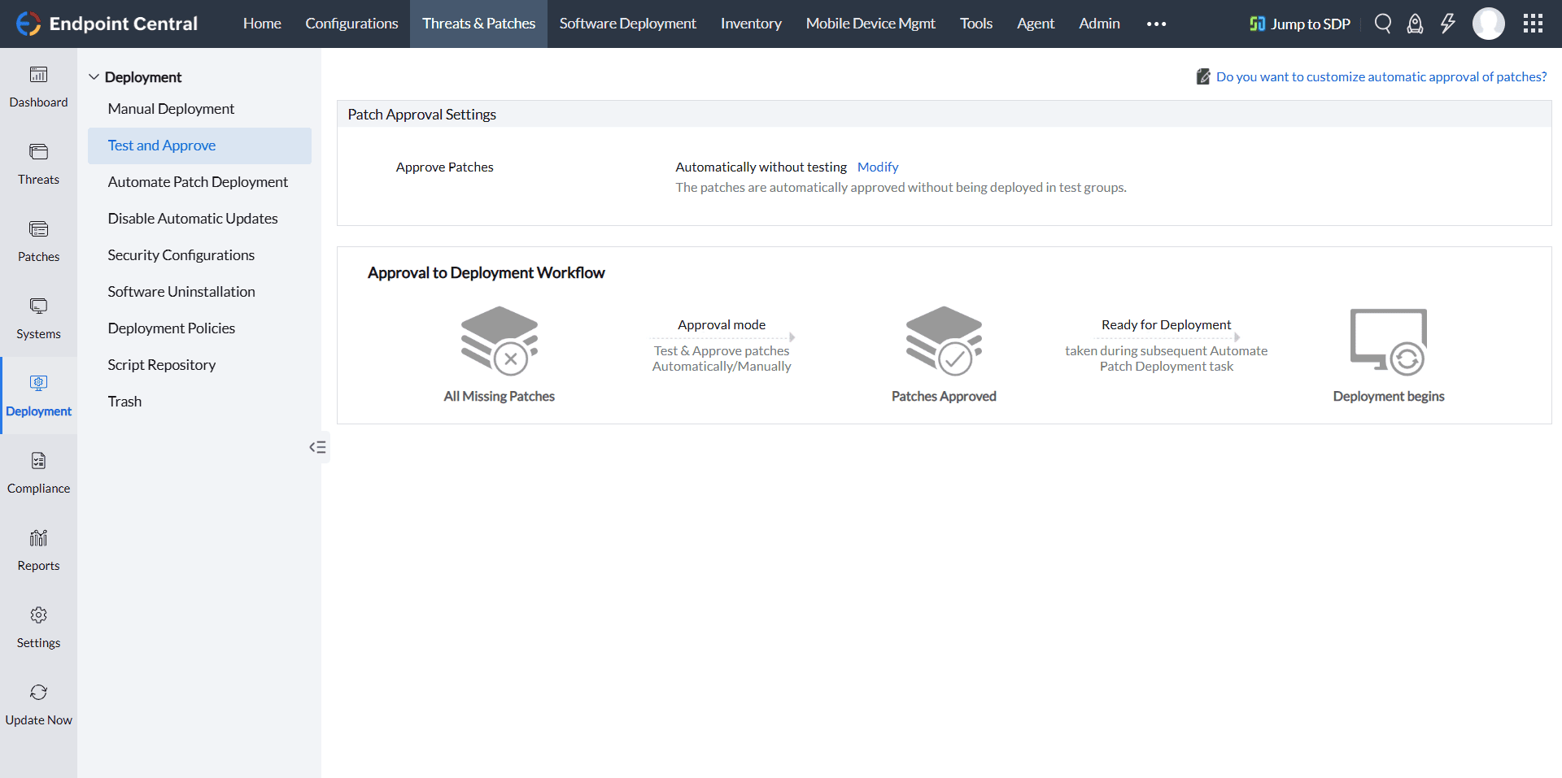Open the Systems sidebar icon
1562x778 pixels.
[38, 306]
